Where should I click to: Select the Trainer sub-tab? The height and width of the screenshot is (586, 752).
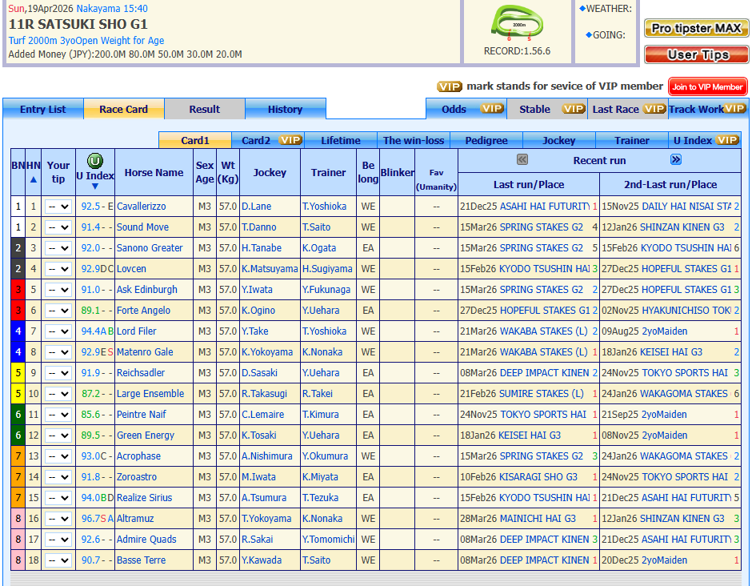pyautogui.click(x=632, y=140)
